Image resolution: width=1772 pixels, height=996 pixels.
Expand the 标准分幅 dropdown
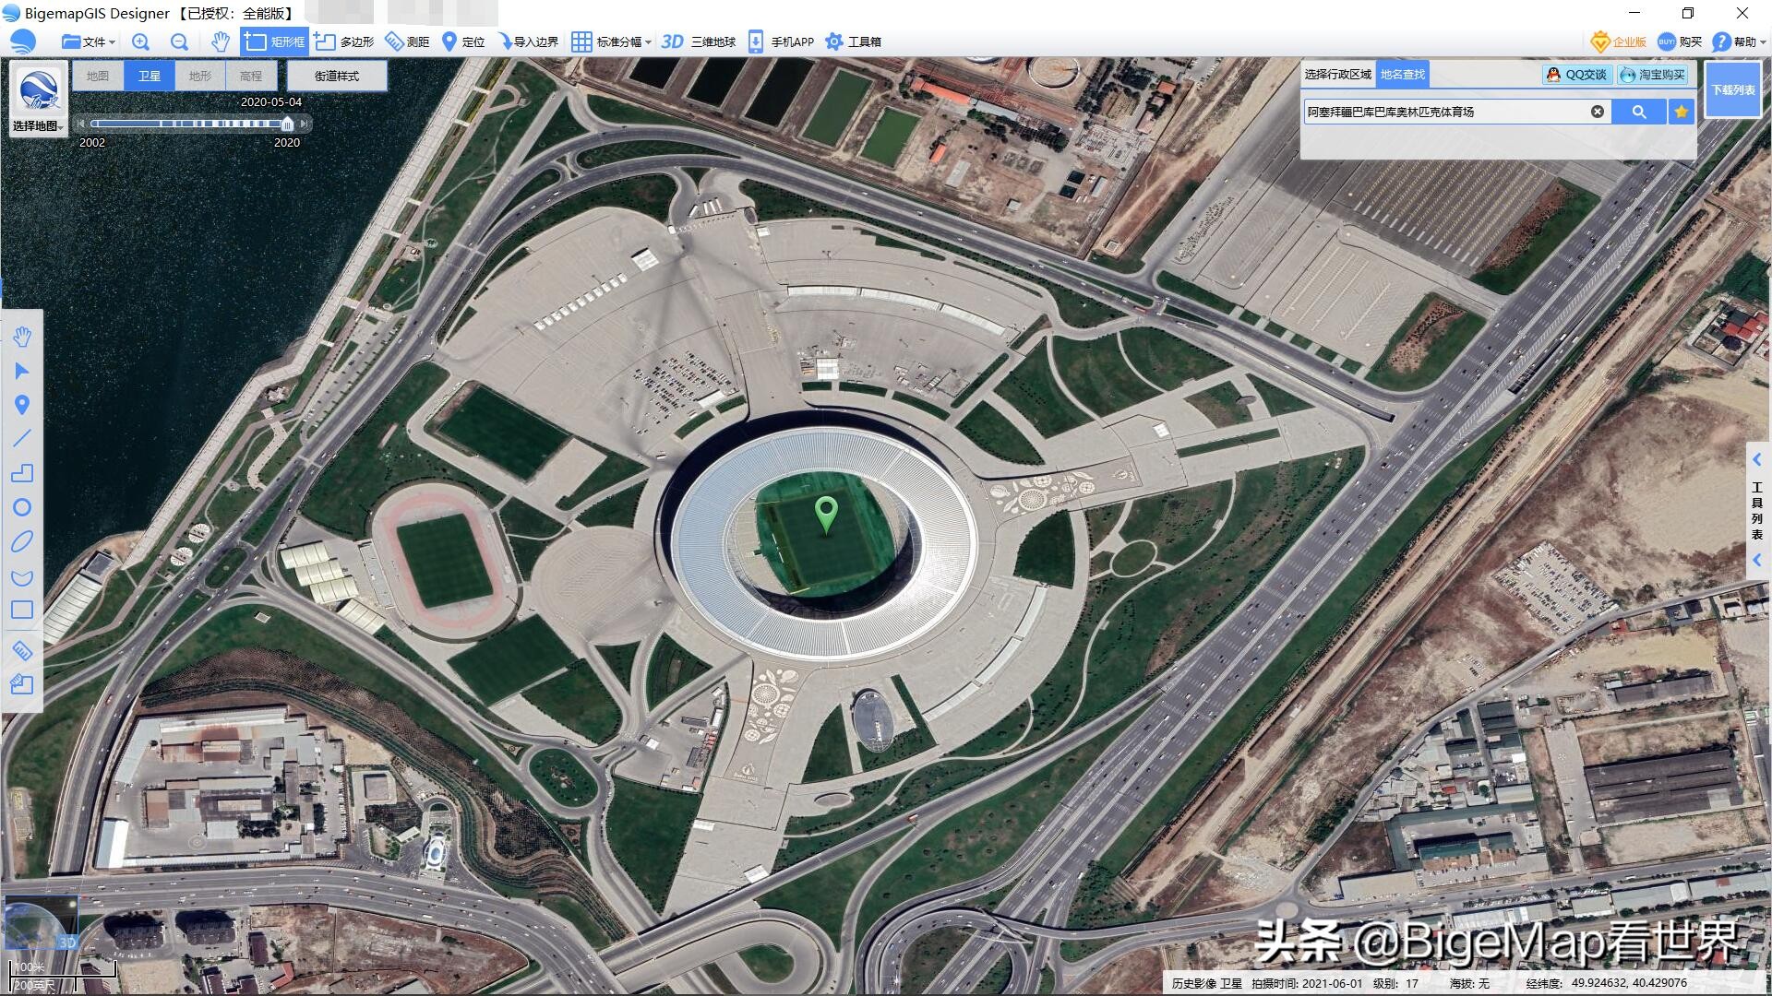(x=612, y=41)
